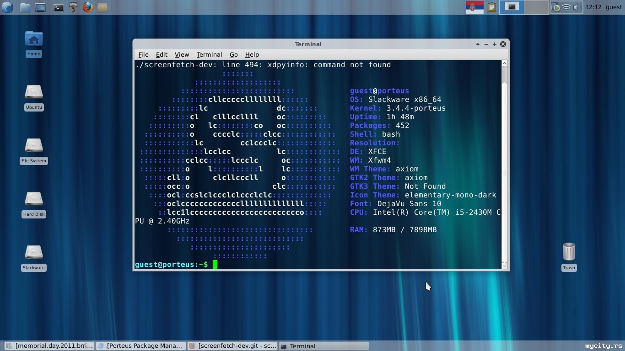Viewport: 625px width, 351px height.
Task: Select the Trash desktop icon
Action: pyautogui.click(x=569, y=257)
